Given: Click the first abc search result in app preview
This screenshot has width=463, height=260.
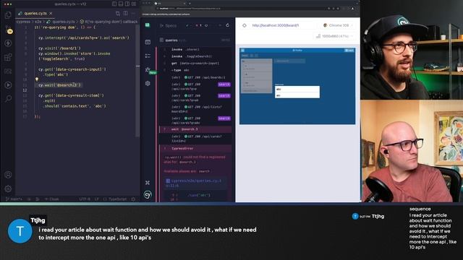Looking at the screenshot, I should pyautogui.click(x=297, y=89).
